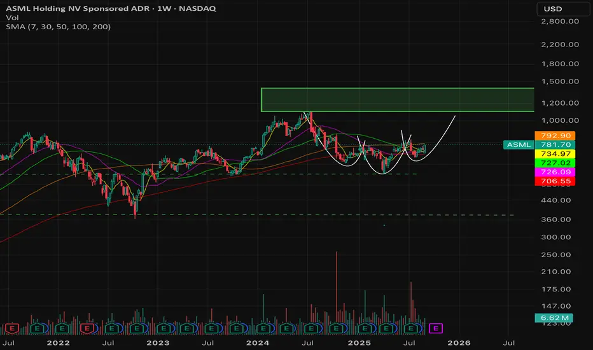The image size is (593, 350).
Task: Click the ASML Holding NV chart title
Action: pyautogui.click(x=111, y=8)
